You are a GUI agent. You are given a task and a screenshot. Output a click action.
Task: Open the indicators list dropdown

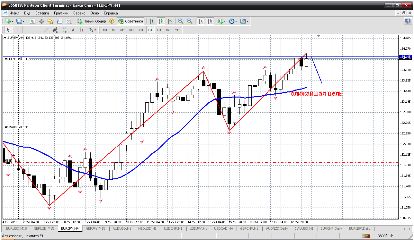[222, 21]
